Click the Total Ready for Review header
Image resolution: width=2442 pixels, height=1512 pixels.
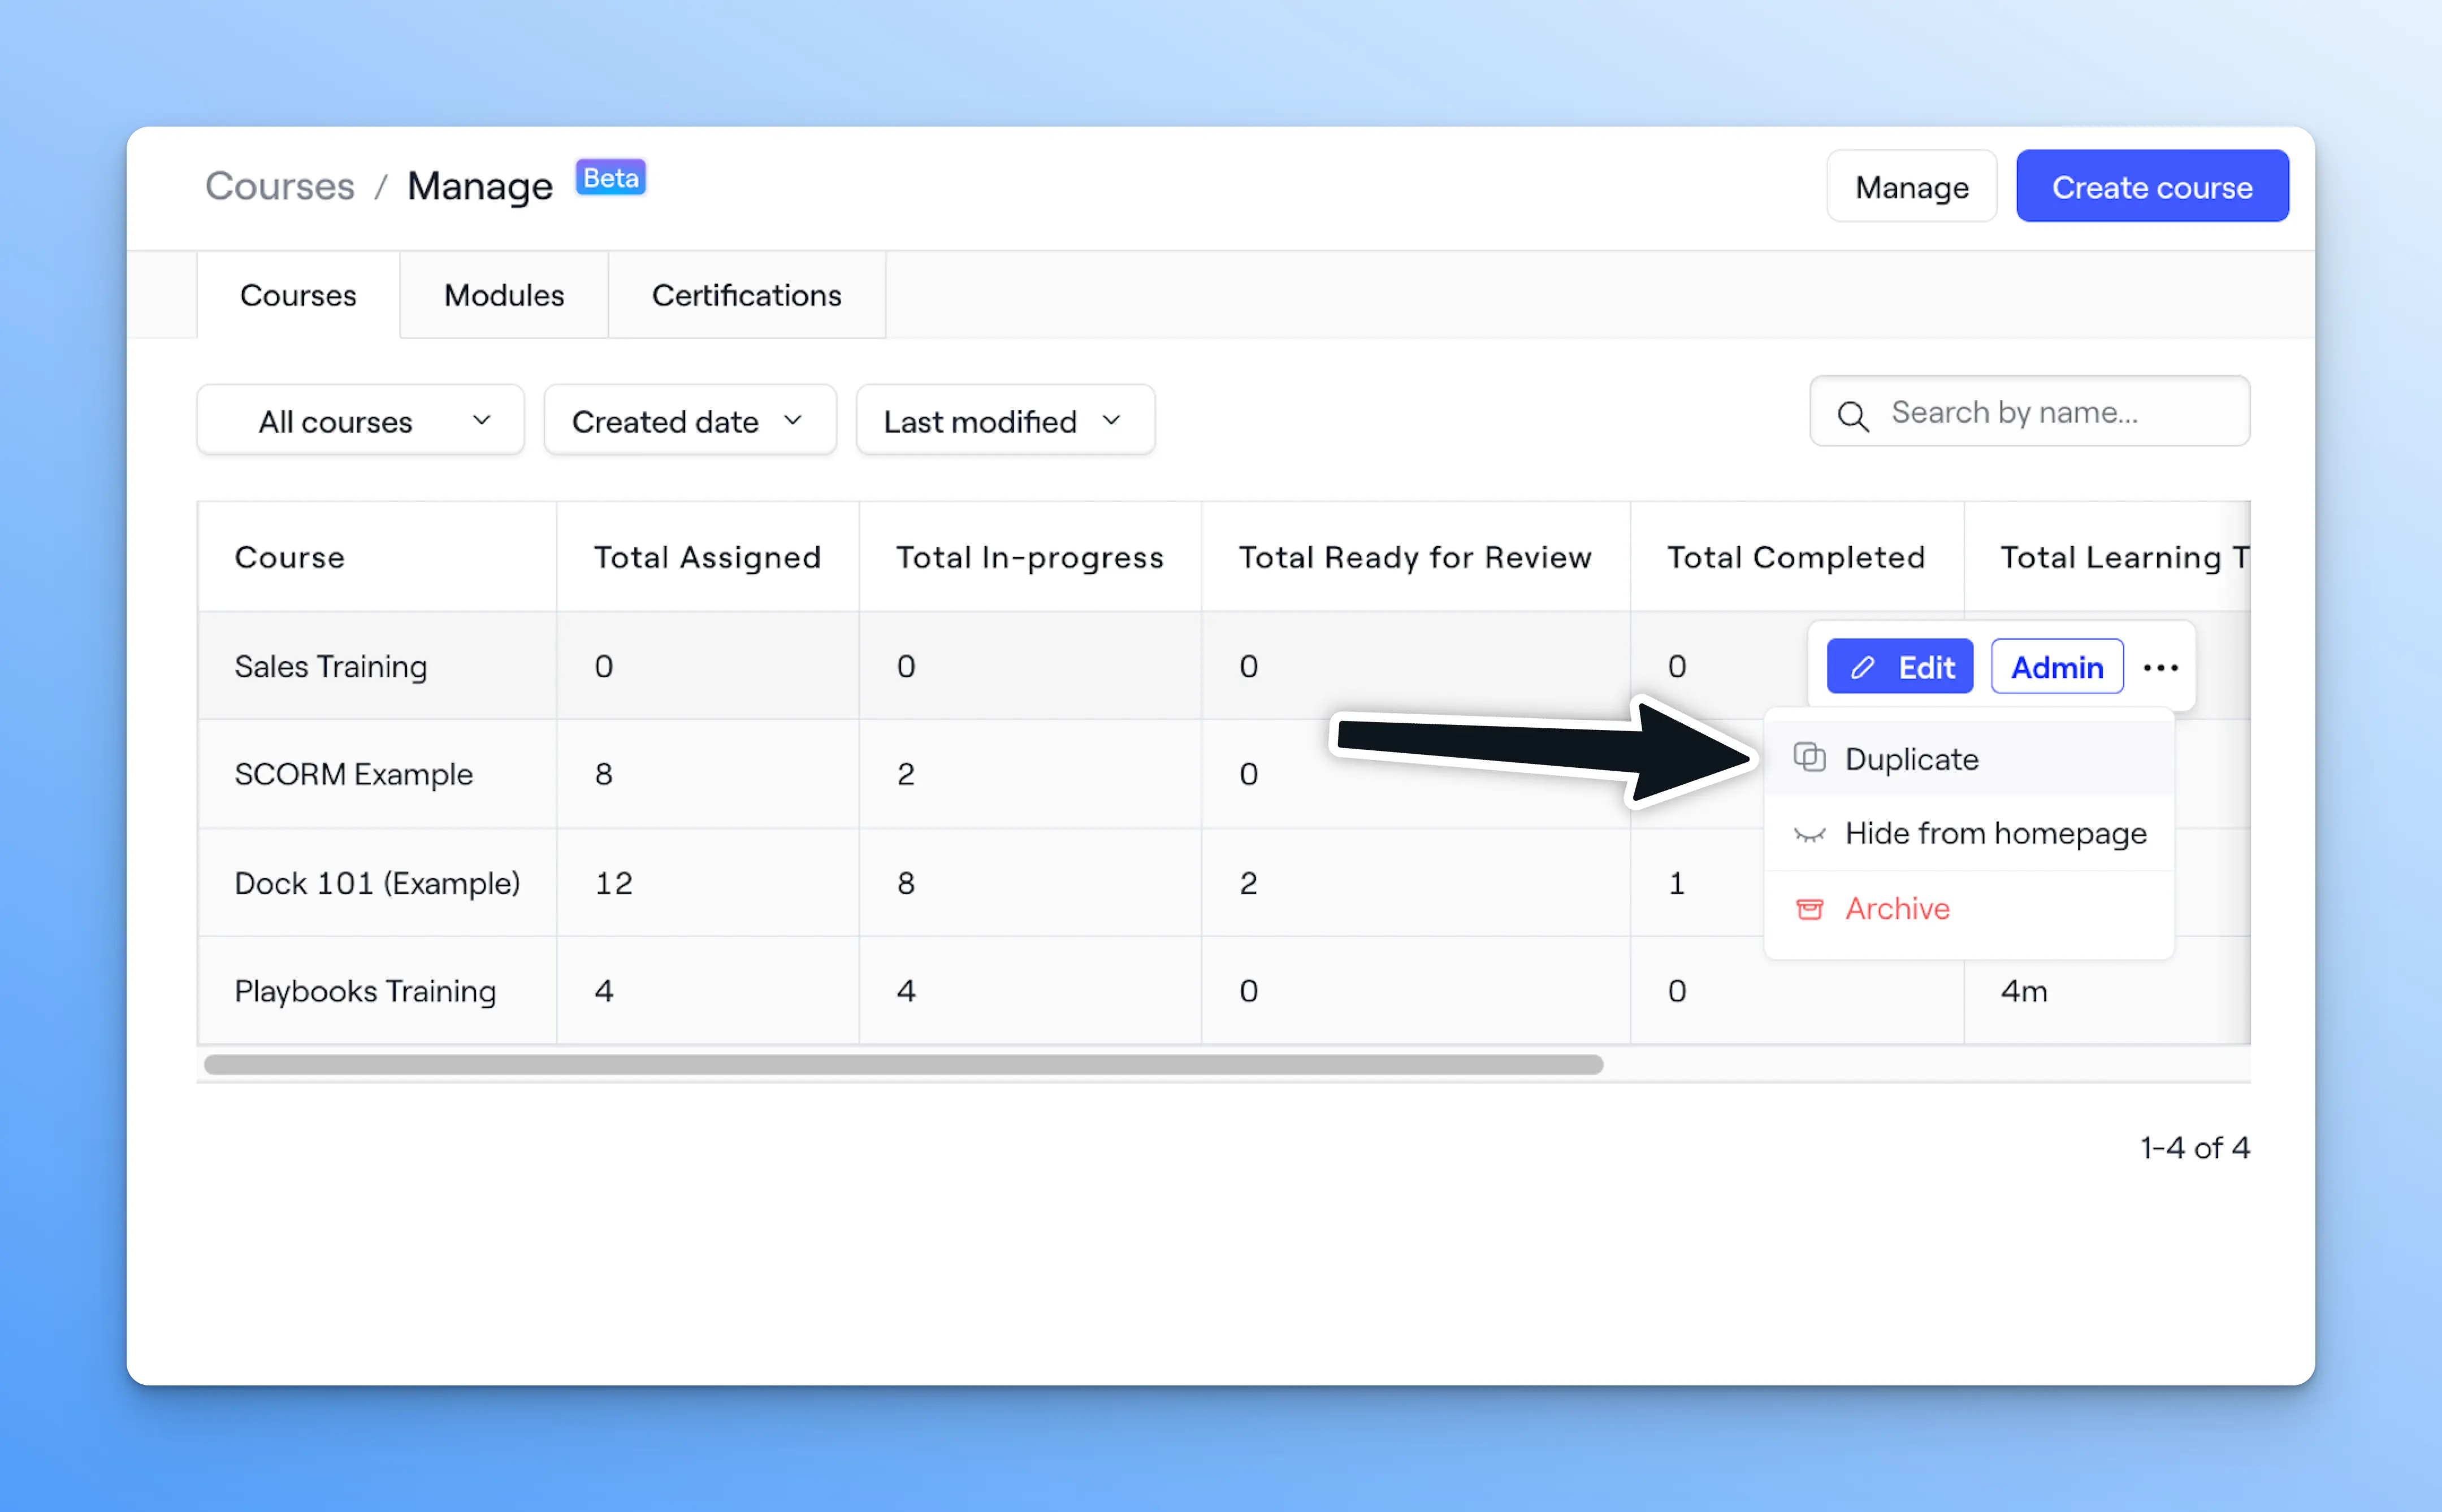click(1414, 557)
